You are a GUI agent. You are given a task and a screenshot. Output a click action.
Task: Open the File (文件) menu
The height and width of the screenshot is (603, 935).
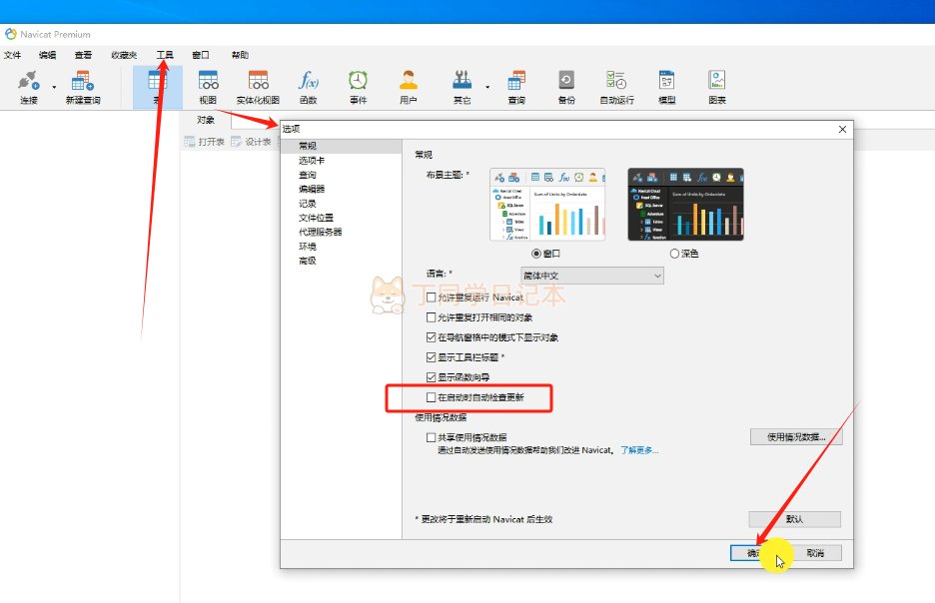coord(13,55)
